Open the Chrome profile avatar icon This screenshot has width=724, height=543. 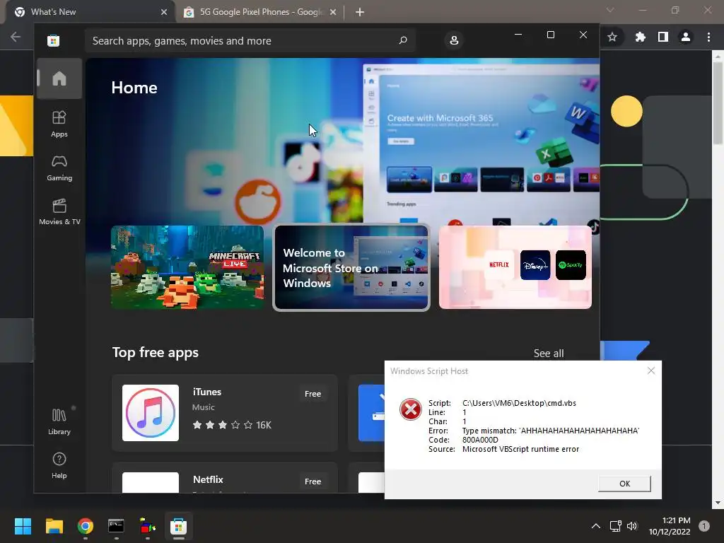click(x=686, y=37)
